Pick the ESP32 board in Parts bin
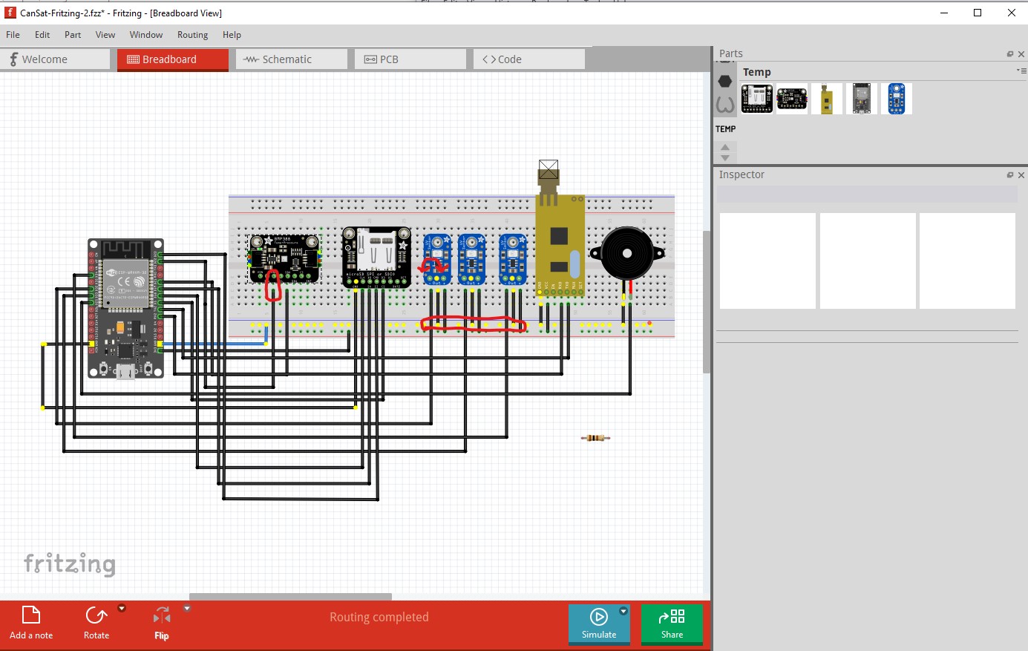 [x=861, y=99]
